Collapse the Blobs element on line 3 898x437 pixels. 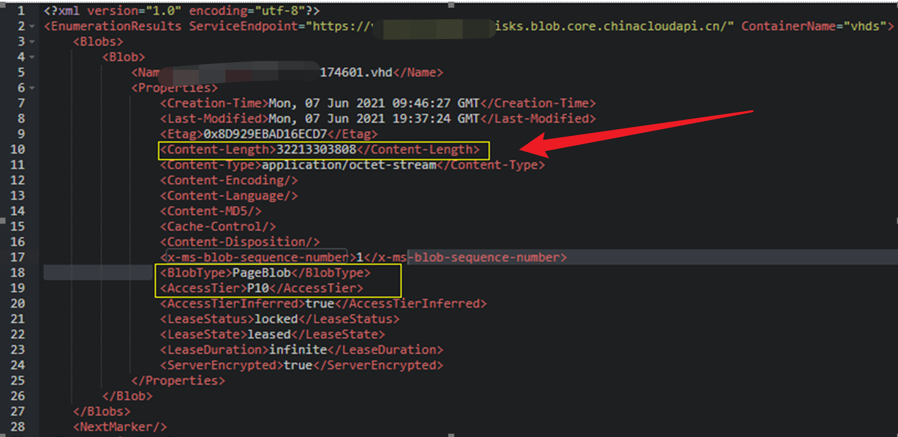[32, 42]
